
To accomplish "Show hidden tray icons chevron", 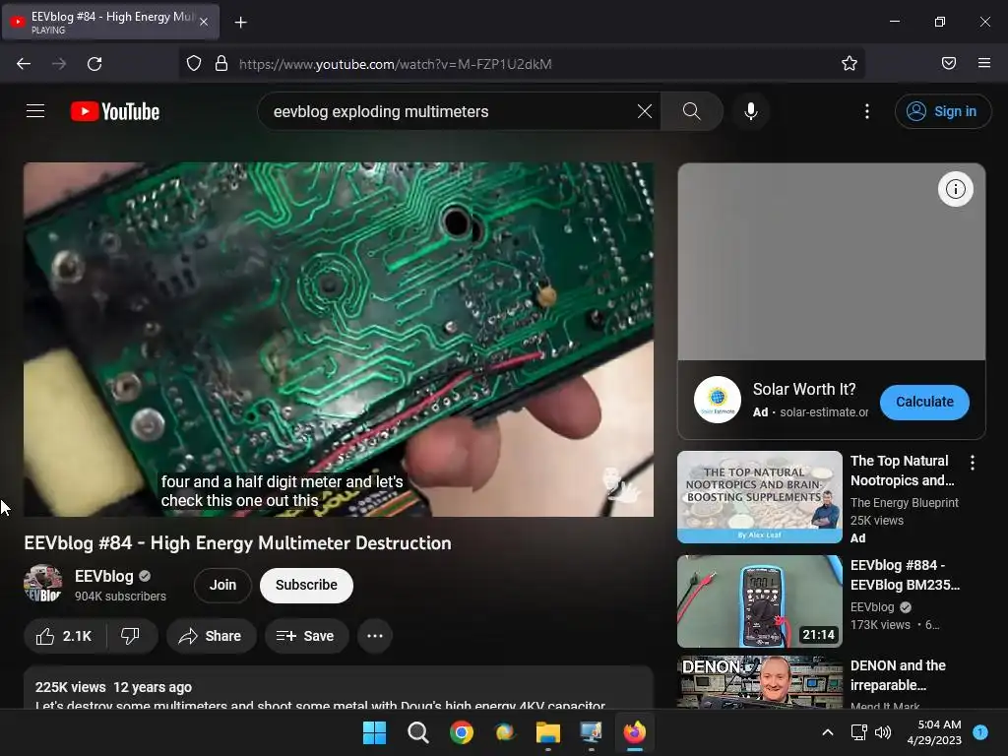I will click(x=828, y=732).
